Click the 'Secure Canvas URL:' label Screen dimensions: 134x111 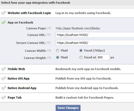[31, 43]
